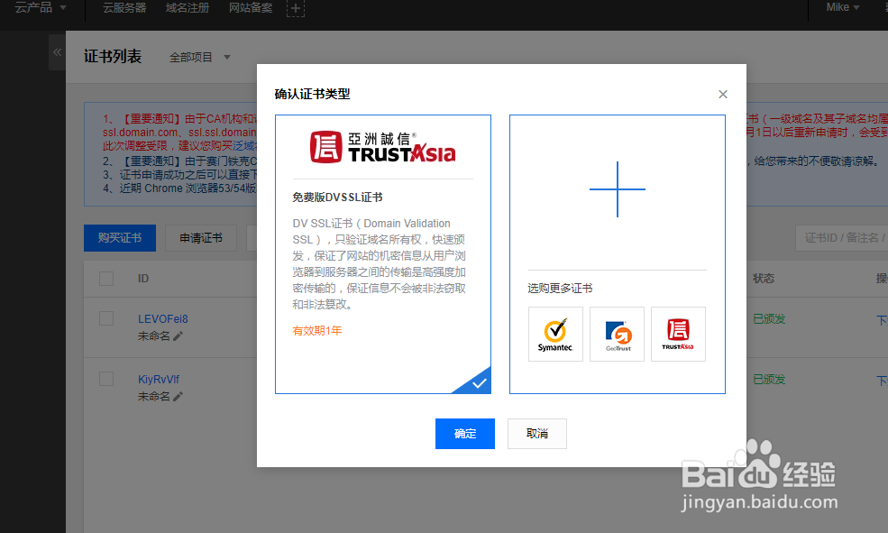
Task: Open the Mike account dropdown
Action: 843,7
